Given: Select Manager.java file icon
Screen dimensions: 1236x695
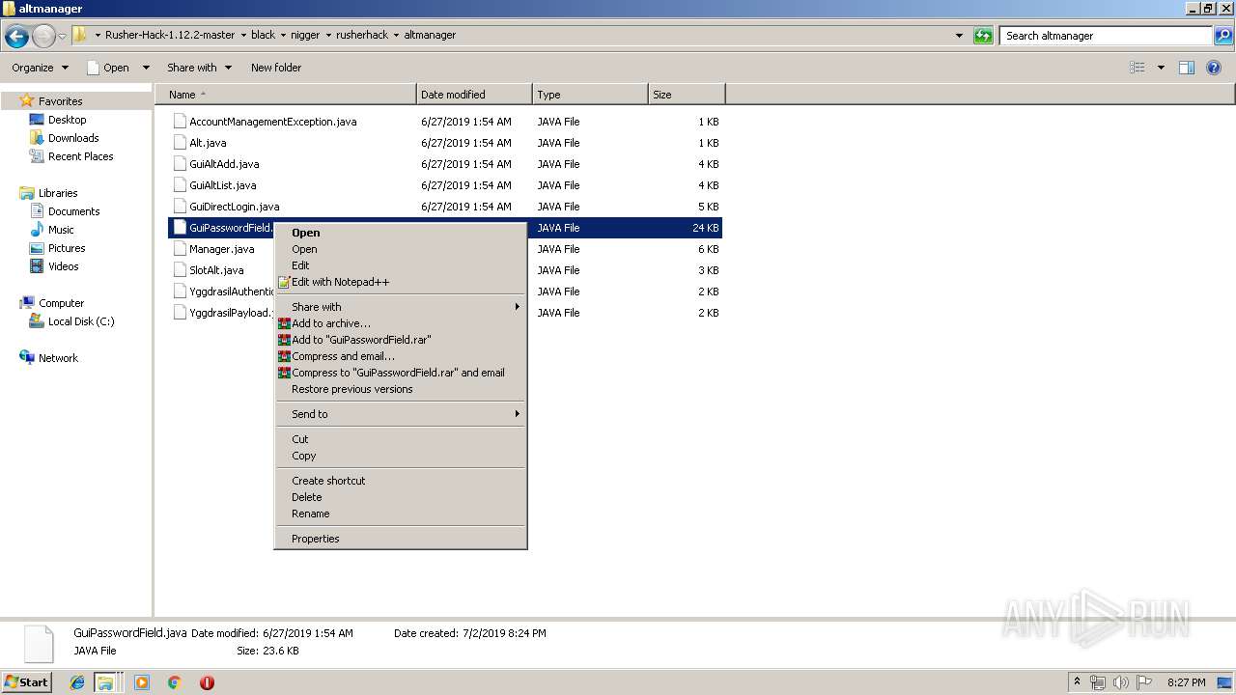Looking at the screenshot, I should [179, 249].
